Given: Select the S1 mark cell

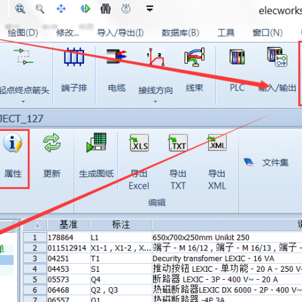Looking at the screenshot, I should (x=121, y=269).
